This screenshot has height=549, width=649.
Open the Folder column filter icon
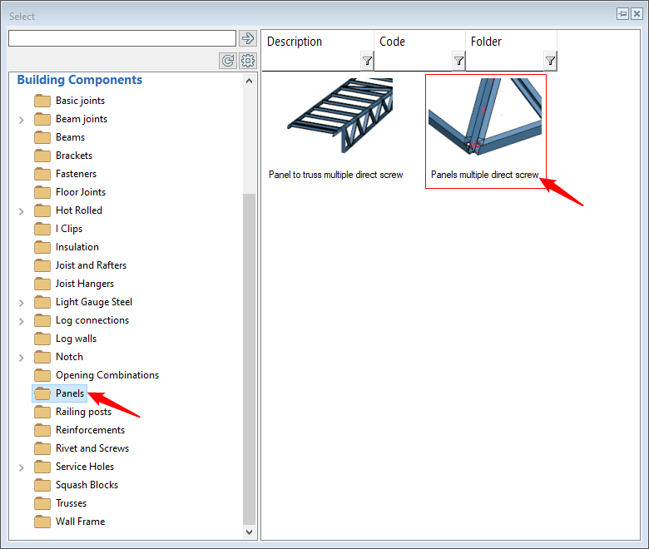tap(550, 61)
